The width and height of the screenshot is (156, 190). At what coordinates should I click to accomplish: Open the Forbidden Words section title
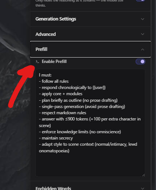[x=53, y=188]
